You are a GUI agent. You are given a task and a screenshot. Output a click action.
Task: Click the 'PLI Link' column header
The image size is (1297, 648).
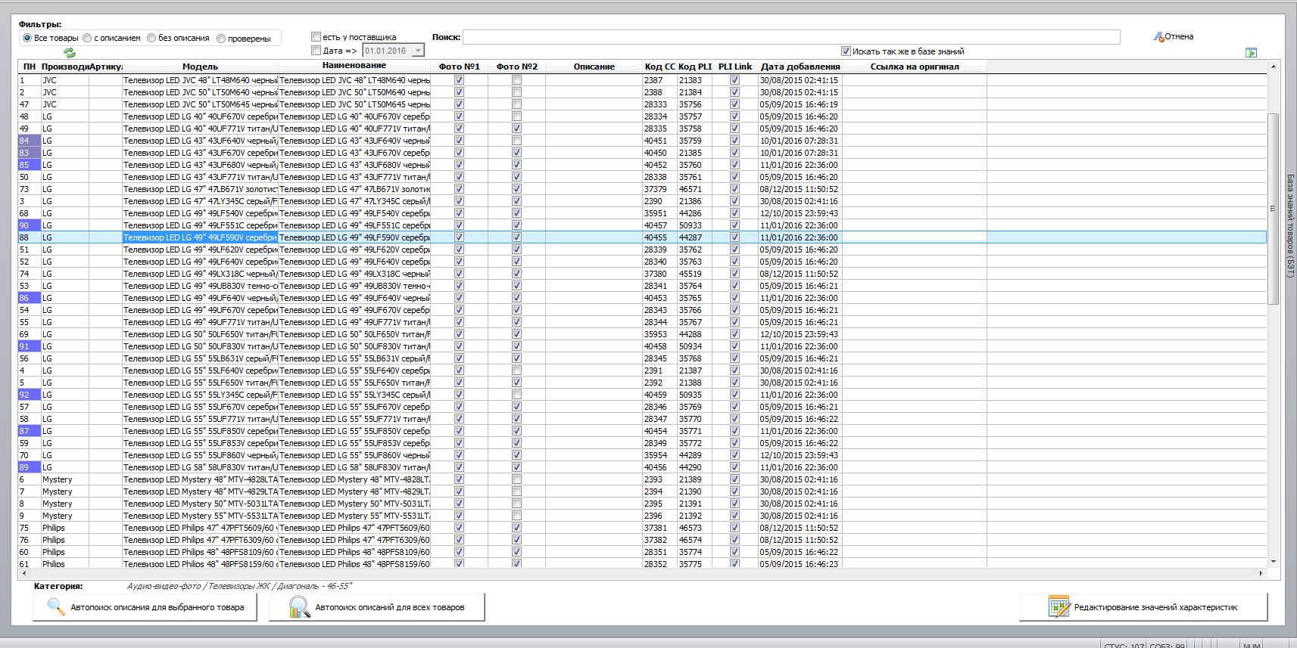pyautogui.click(x=735, y=67)
